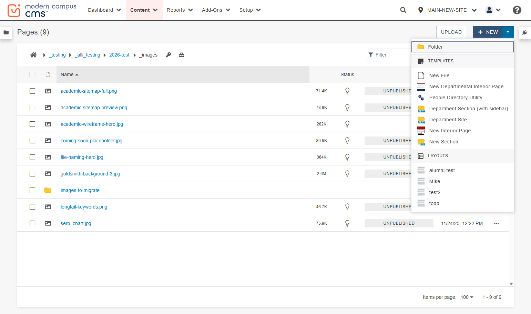
Task: Open the file navigation folder sidebar
Action: [x=6, y=32]
